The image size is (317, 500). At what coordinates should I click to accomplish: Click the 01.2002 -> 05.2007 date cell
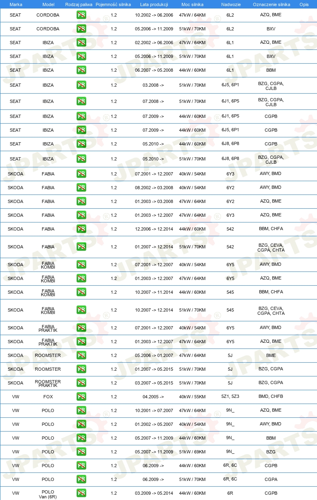point(154,424)
